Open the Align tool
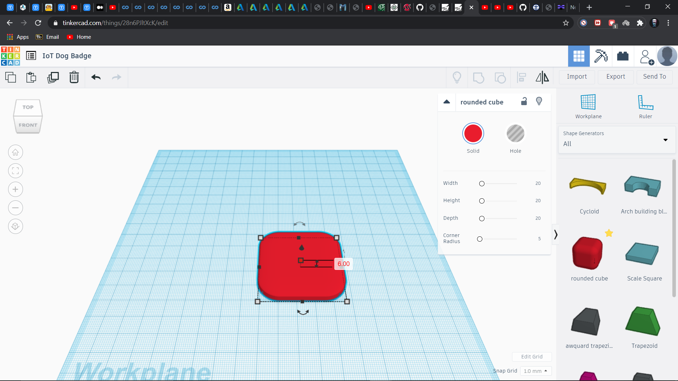 (522, 77)
